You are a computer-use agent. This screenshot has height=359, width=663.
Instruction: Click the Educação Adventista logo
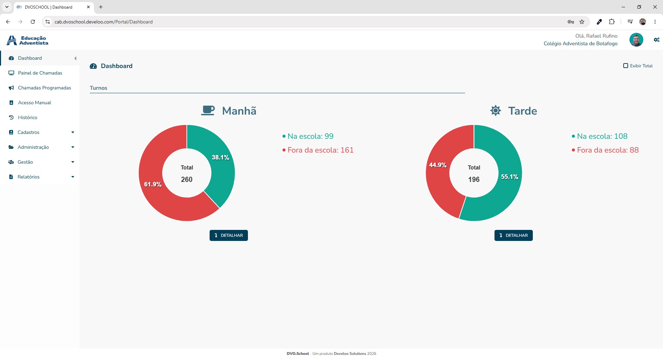27,40
